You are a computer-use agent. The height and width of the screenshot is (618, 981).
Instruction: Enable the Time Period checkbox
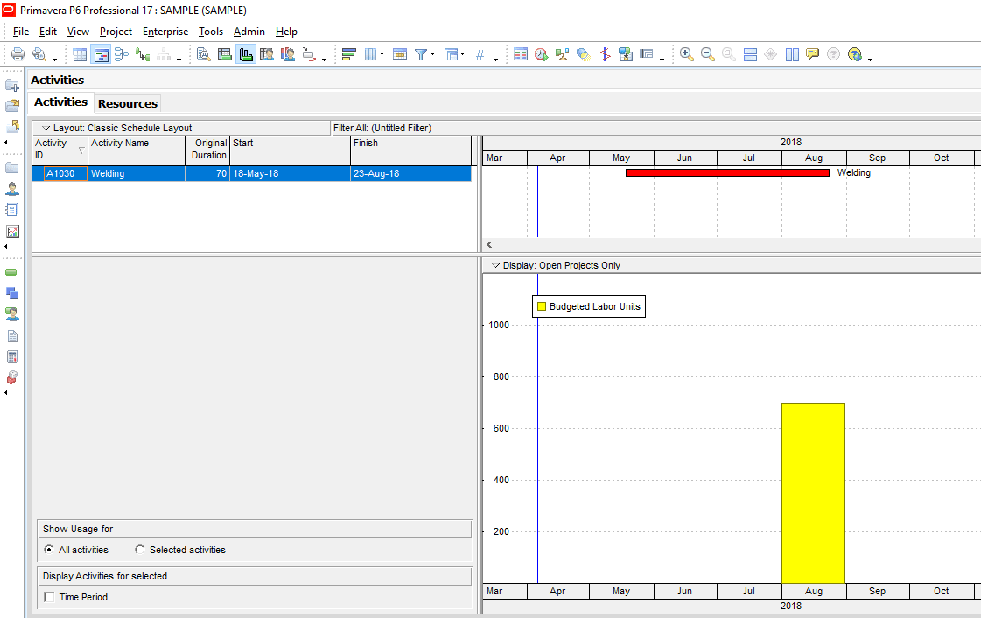[49, 597]
